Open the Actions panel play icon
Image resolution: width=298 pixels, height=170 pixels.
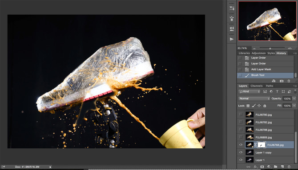click(232, 39)
